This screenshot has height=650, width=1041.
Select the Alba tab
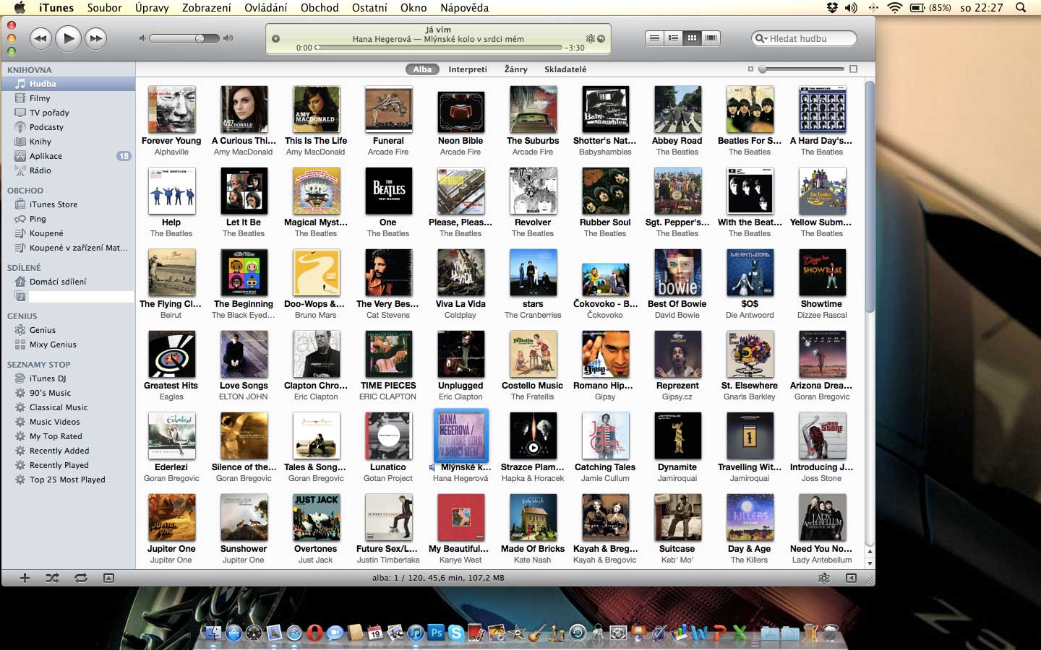(x=422, y=69)
